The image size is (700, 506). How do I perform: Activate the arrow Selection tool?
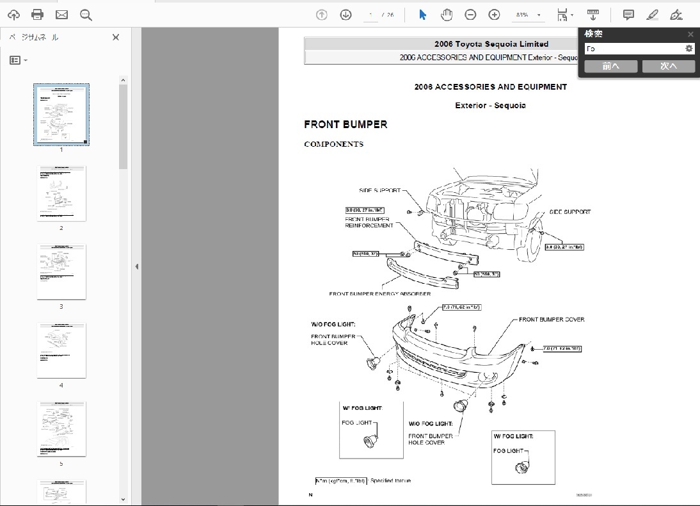(422, 15)
